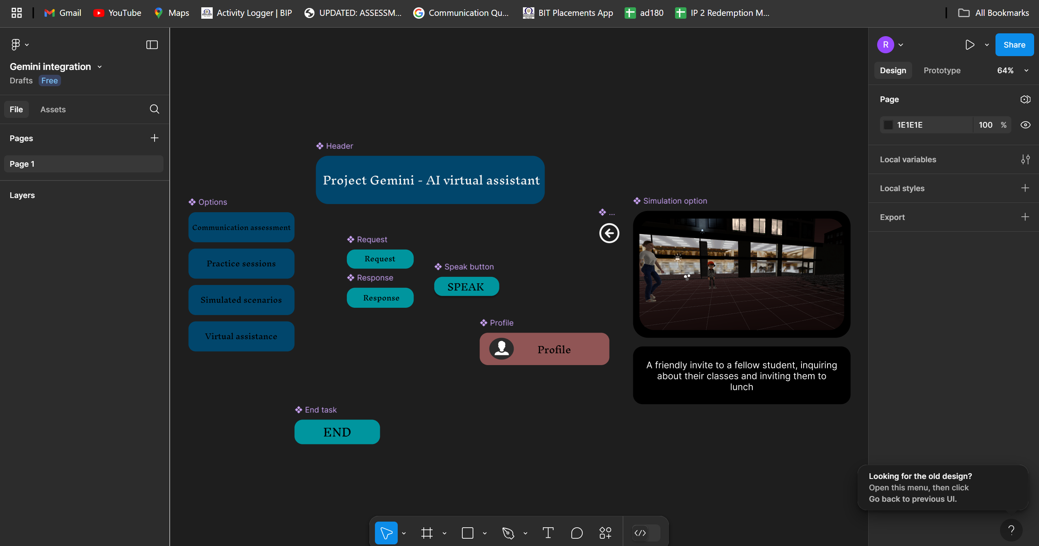Select the Pen tool
The height and width of the screenshot is (546, 1039).
[508, 533]
